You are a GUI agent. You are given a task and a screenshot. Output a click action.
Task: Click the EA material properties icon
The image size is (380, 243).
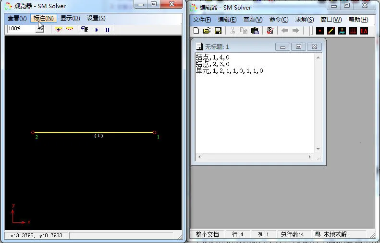(364, 31)
